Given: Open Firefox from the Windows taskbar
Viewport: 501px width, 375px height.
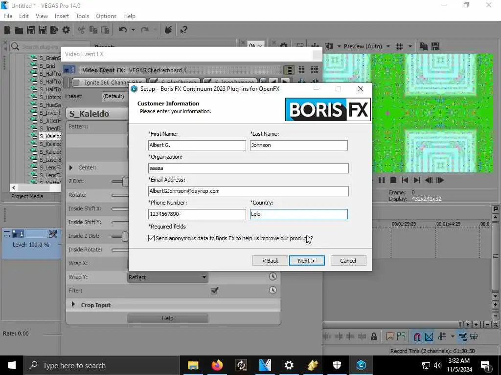Looking at the screenshot, I should (217, 365).
